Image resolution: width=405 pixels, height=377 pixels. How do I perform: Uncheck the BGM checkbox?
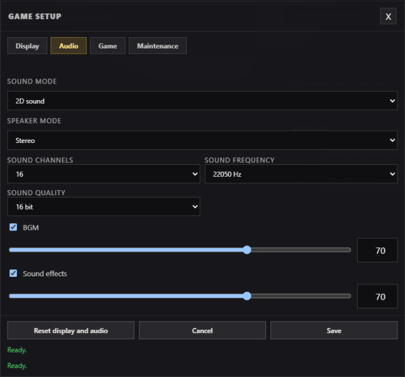tap(13, 227)
